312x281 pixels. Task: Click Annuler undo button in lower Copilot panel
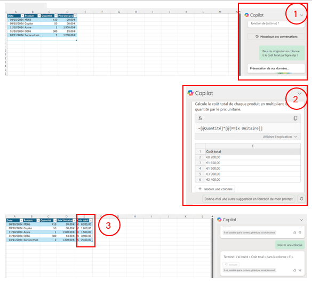(231, 264)
